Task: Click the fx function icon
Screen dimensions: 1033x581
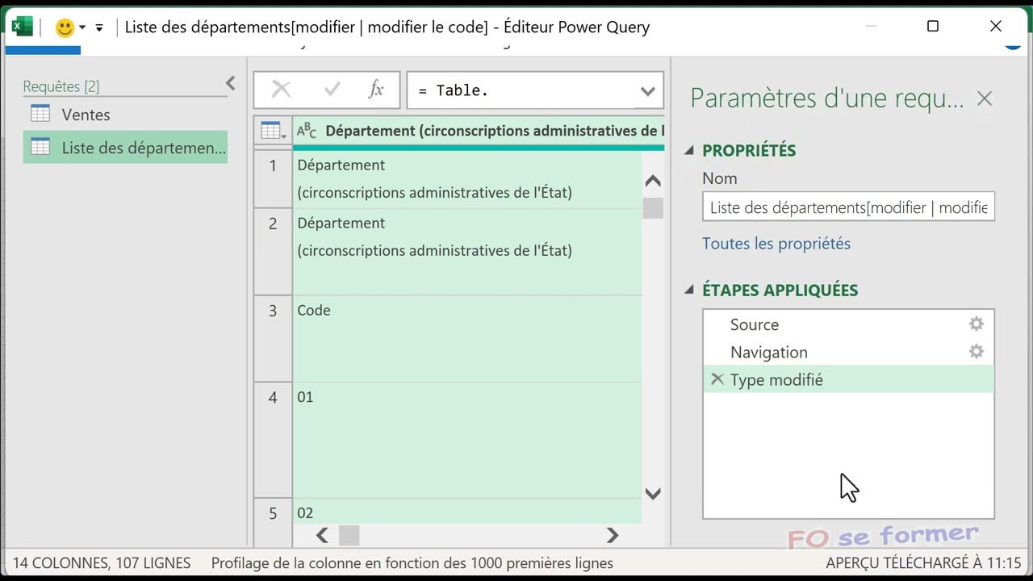Action: [376, 90]
